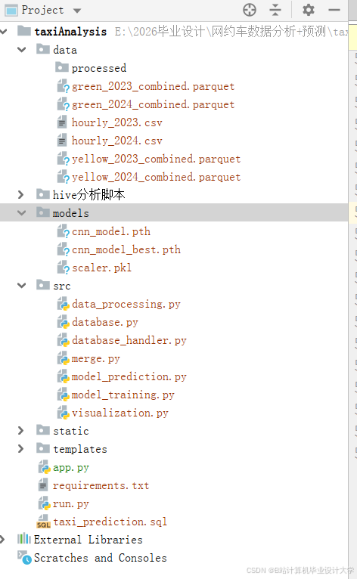This screenshot has height=579, width=357.
Task: Click hourly_2023.csv file icon
Action: [x=62, y=122]
